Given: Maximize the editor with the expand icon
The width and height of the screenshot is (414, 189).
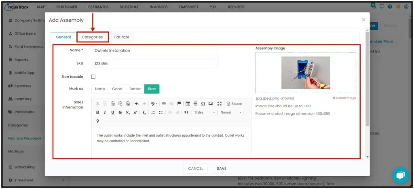Looking at the screenshot, I should click(219, 104).
